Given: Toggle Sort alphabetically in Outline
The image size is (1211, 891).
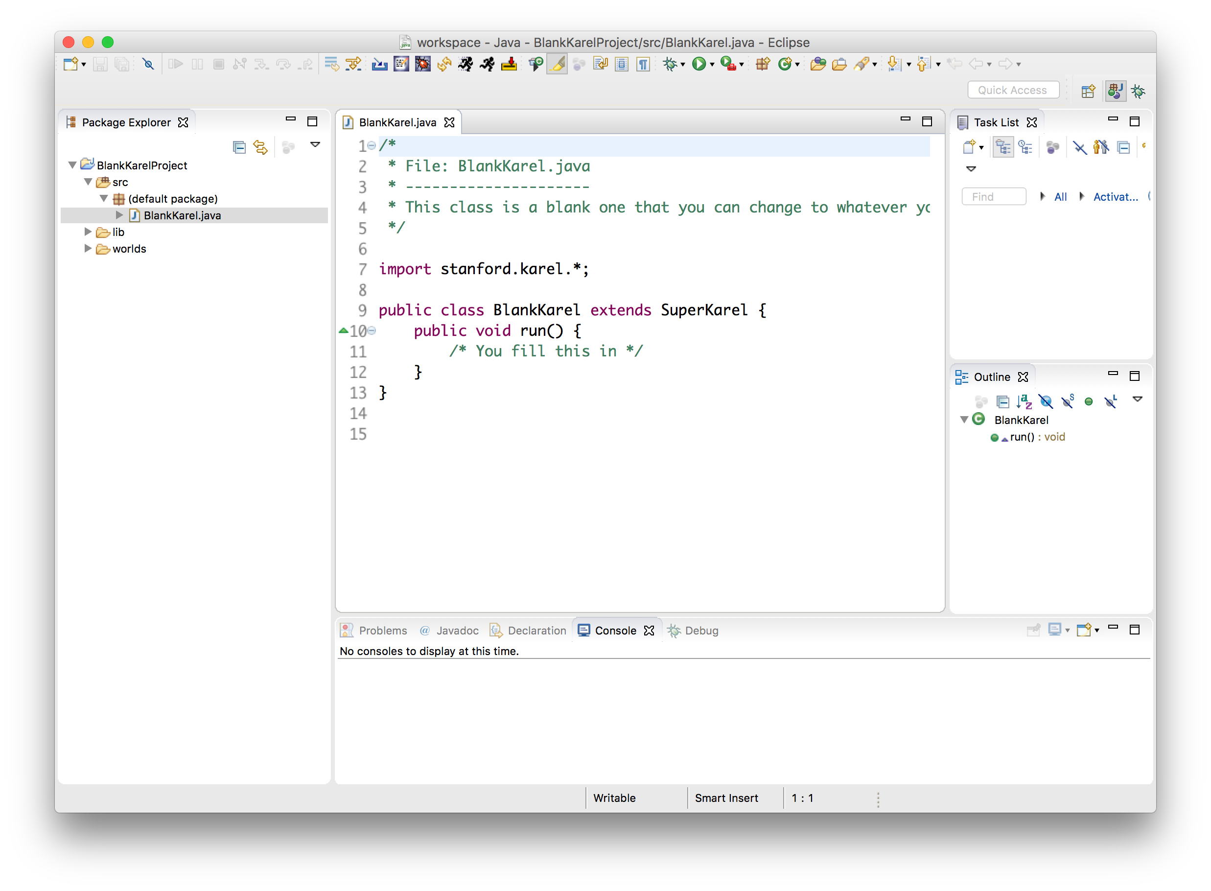Looking at the screenshot, I should (1024, 401).
